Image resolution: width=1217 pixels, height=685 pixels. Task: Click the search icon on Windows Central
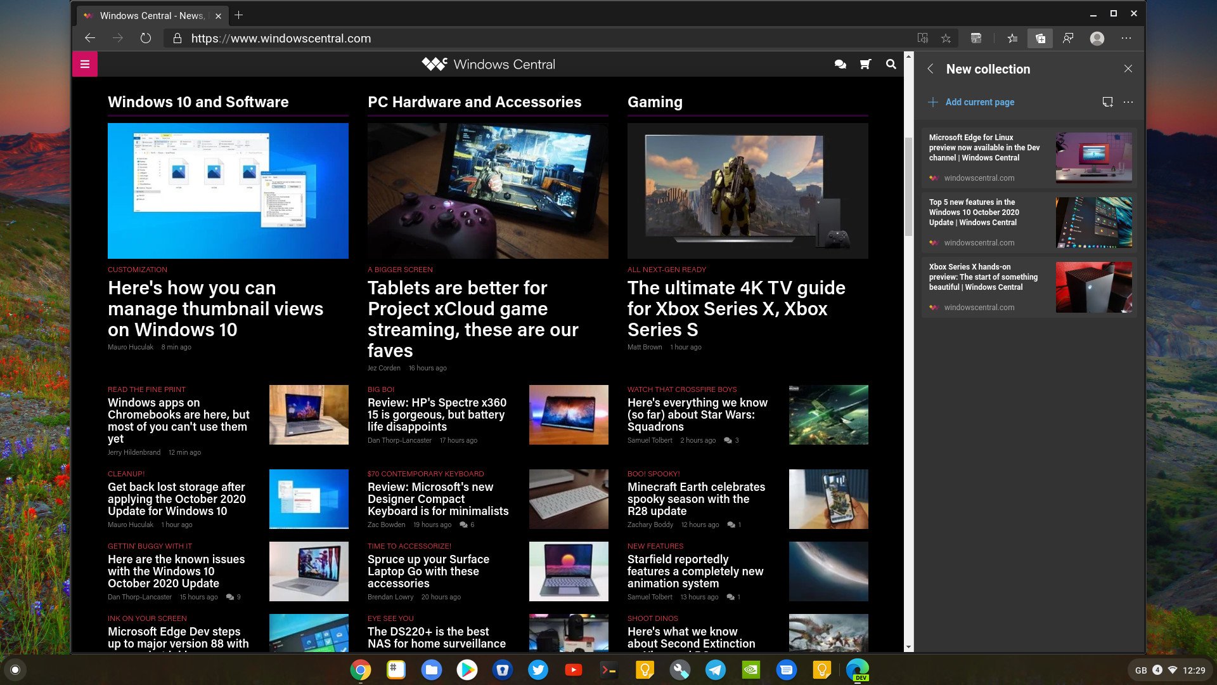click(890, 65)
